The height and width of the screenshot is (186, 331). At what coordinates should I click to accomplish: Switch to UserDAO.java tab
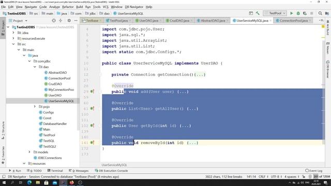pos(148,21)
